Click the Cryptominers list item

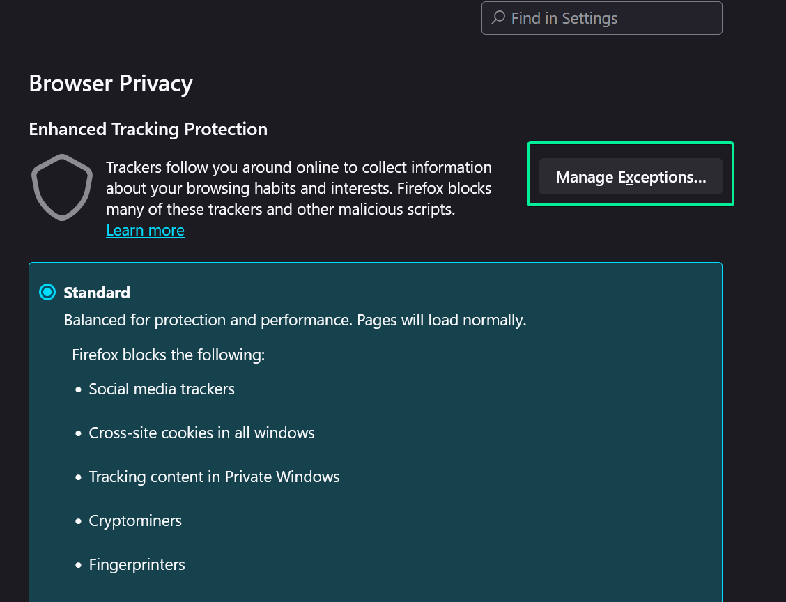(x=135, y=520)
